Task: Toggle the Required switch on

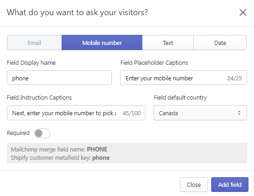Action: [x=42, y=133]
